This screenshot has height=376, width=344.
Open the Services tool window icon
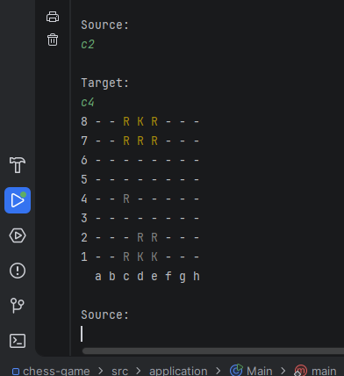click(x=18, y=235)
